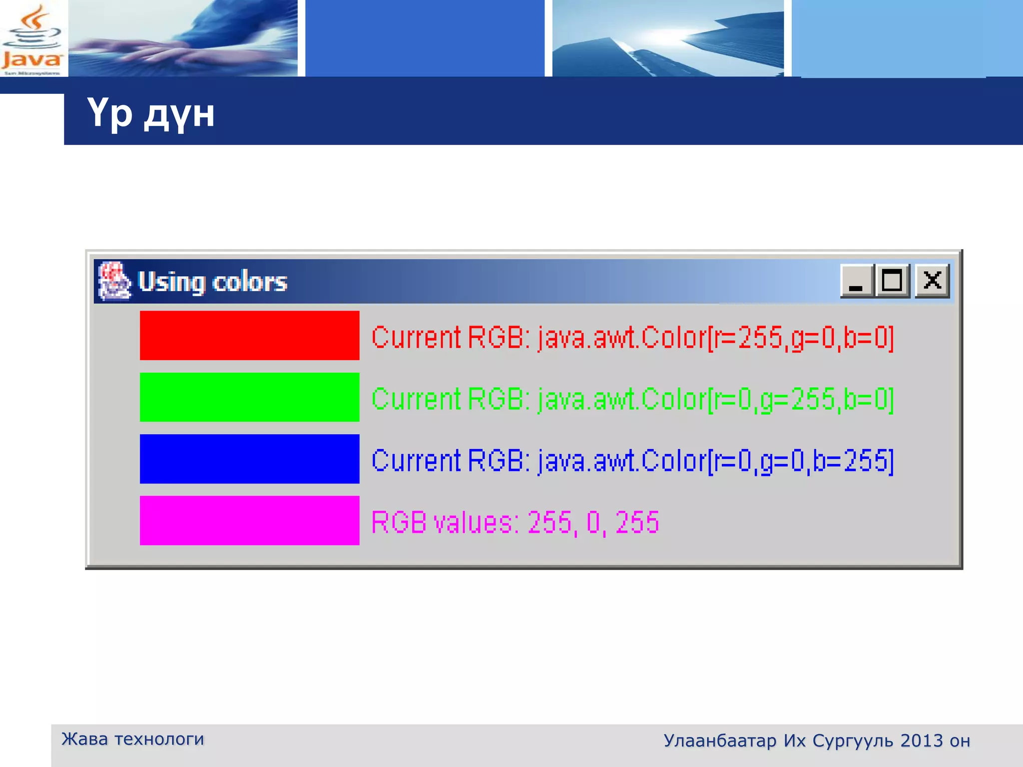Click the slide heading Үр дүн
Screen dimensions: 1023x767
point(151,114)
